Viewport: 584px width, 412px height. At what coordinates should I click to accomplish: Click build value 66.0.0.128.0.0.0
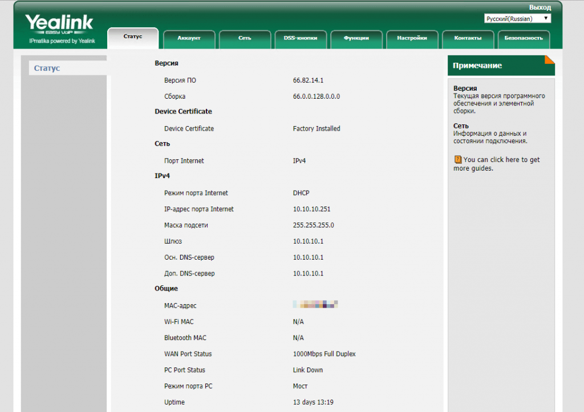point(316,96)
